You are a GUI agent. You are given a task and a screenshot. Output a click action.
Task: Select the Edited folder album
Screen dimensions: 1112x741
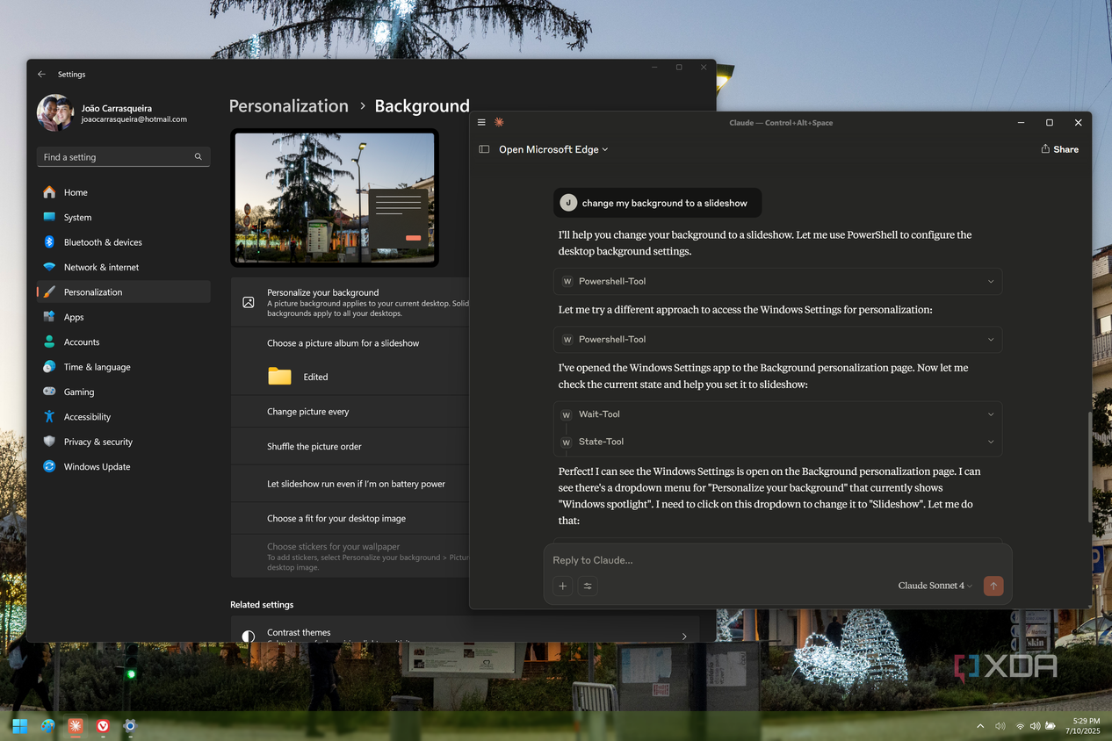coord(298,377)
